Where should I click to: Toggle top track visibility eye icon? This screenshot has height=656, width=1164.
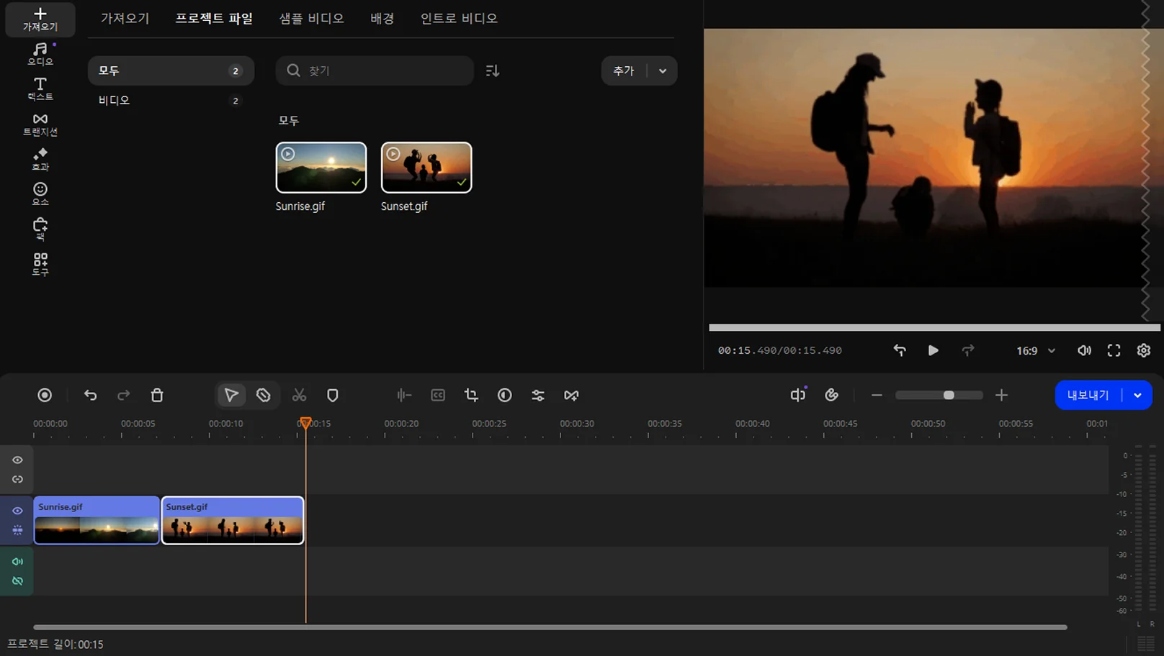(x=17, y=460)
